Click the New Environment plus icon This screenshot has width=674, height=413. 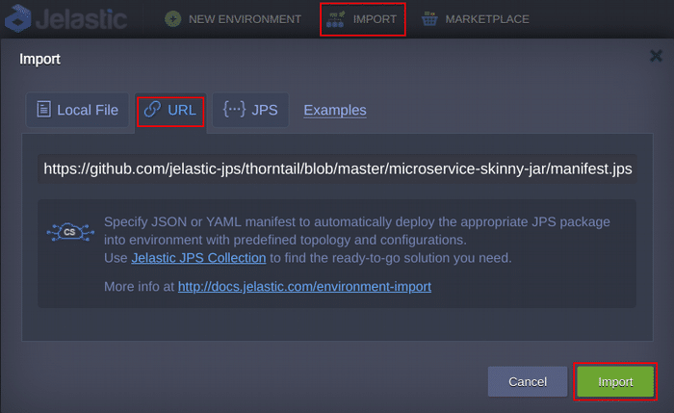click(x=172, y=19)
